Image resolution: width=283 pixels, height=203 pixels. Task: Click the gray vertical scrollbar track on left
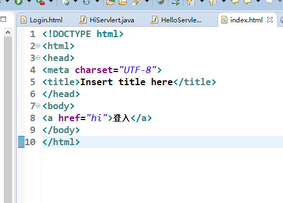pyautogui.click(x=8, y=120)
